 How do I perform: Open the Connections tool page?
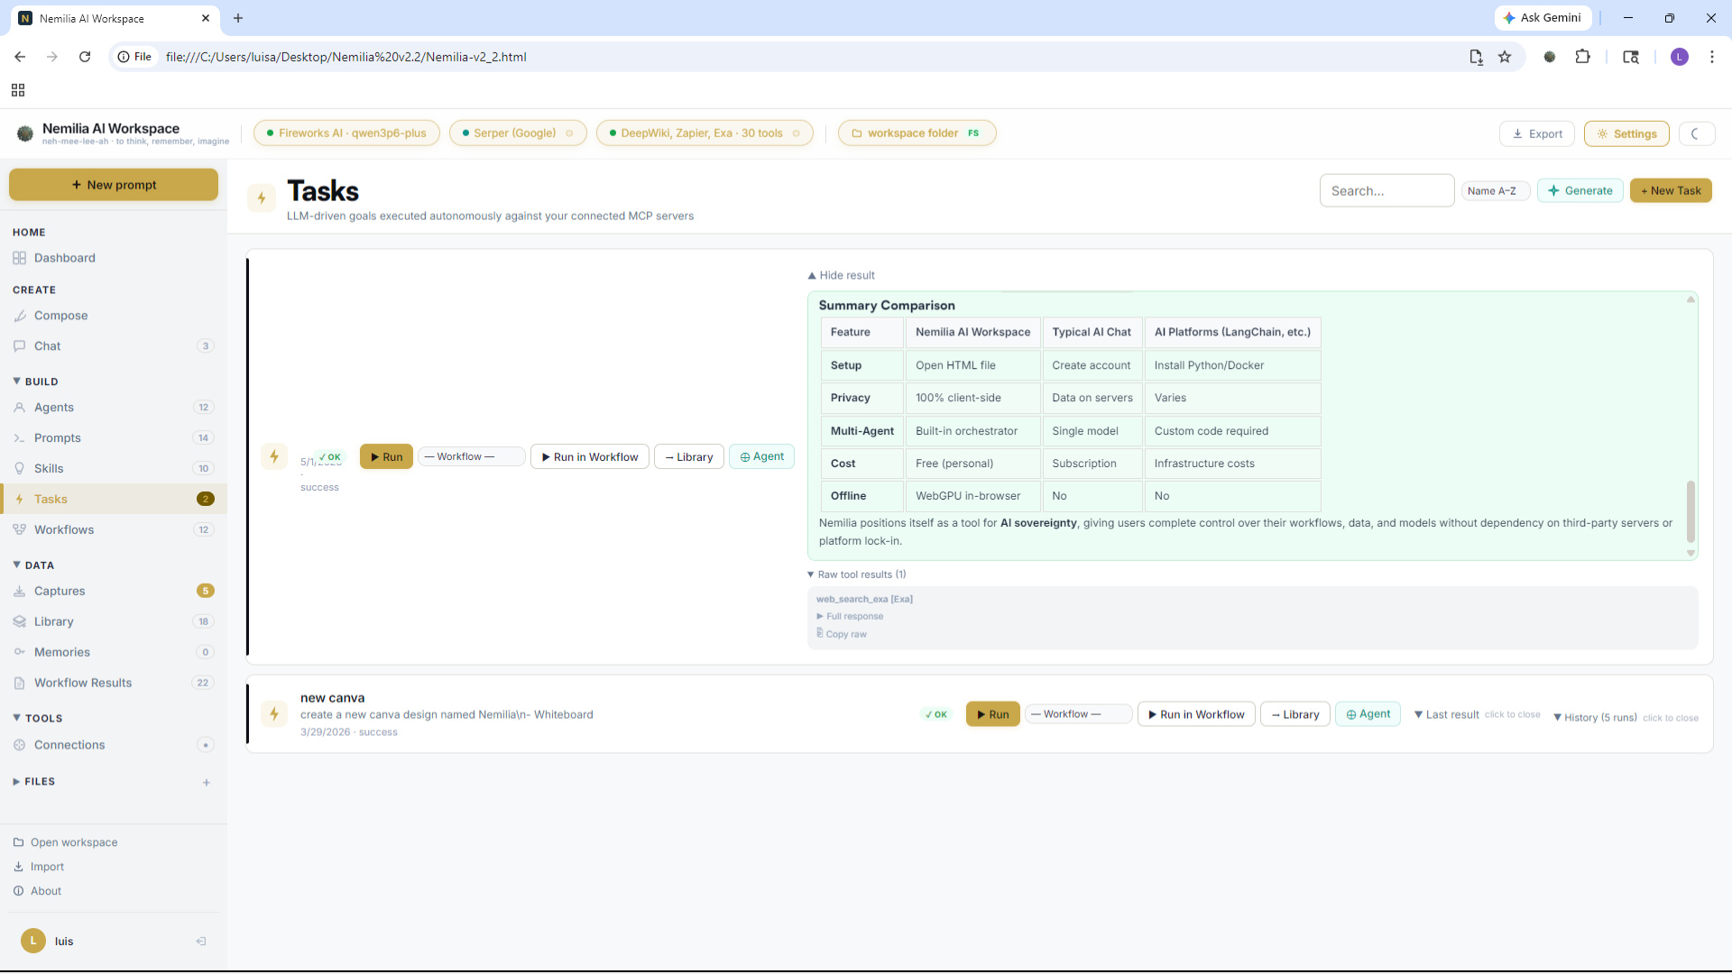(114, 745)
